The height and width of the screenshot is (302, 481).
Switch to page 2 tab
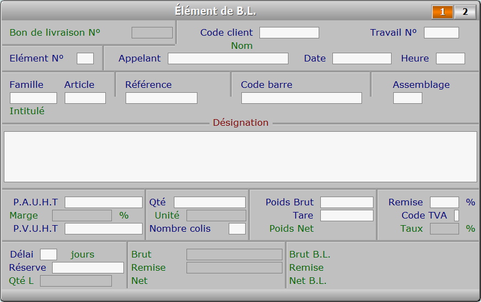465,12
